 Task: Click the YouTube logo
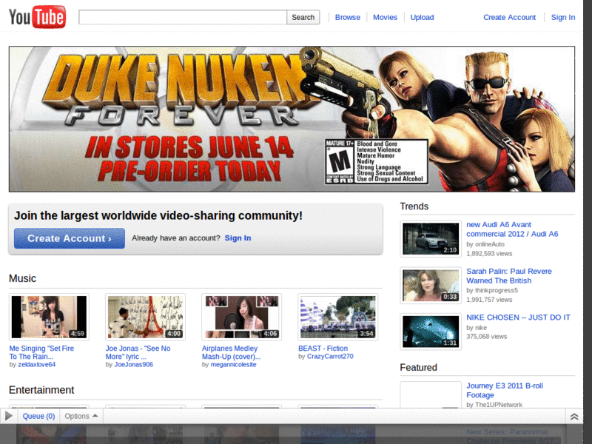click(x=37, y=17)
